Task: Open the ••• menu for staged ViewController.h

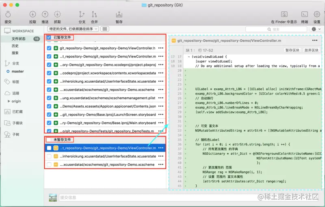Action: [161, 48]
